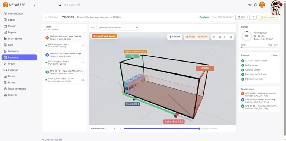The height and width of the screenshot is (141, 286).
Task: Collapse the sidebar with double chevron
Action: (x=35, y=5)
